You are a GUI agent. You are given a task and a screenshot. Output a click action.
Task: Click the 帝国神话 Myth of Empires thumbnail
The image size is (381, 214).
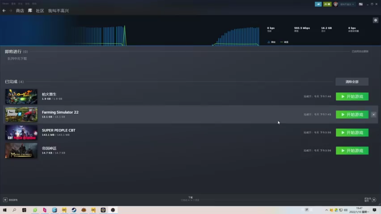[21, 151]
